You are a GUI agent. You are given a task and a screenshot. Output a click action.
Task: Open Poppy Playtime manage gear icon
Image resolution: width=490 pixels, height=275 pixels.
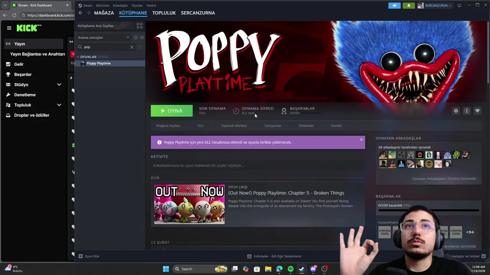(x=456, y=111)
